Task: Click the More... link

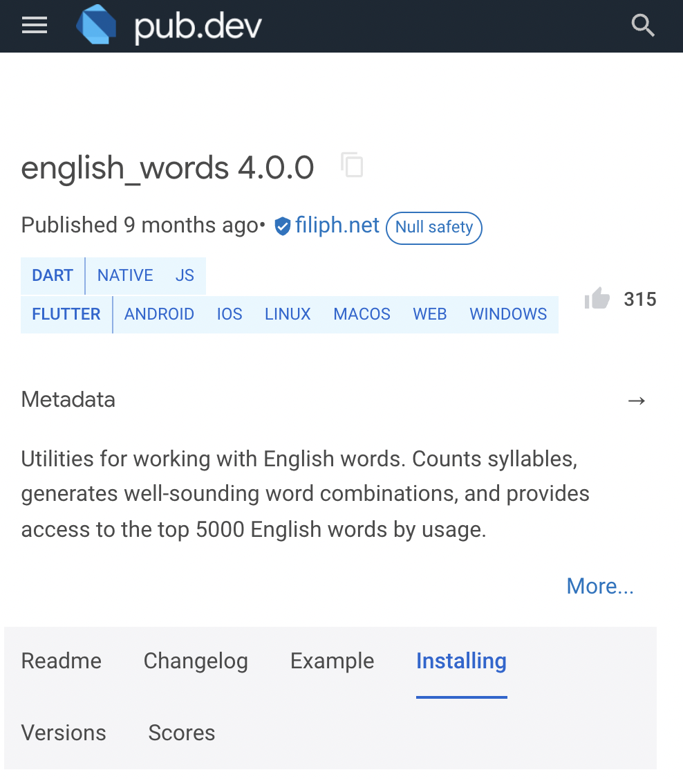Action: pos(600,586)
